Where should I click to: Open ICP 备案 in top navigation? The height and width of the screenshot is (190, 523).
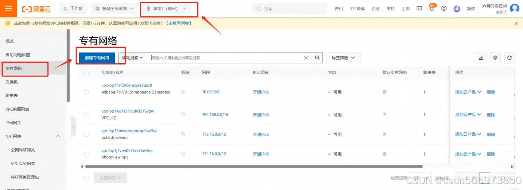click(x=357, y=9)
